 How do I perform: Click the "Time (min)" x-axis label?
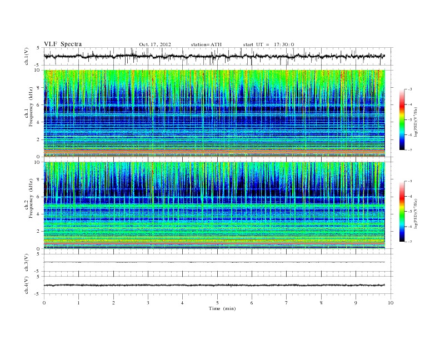222,308
